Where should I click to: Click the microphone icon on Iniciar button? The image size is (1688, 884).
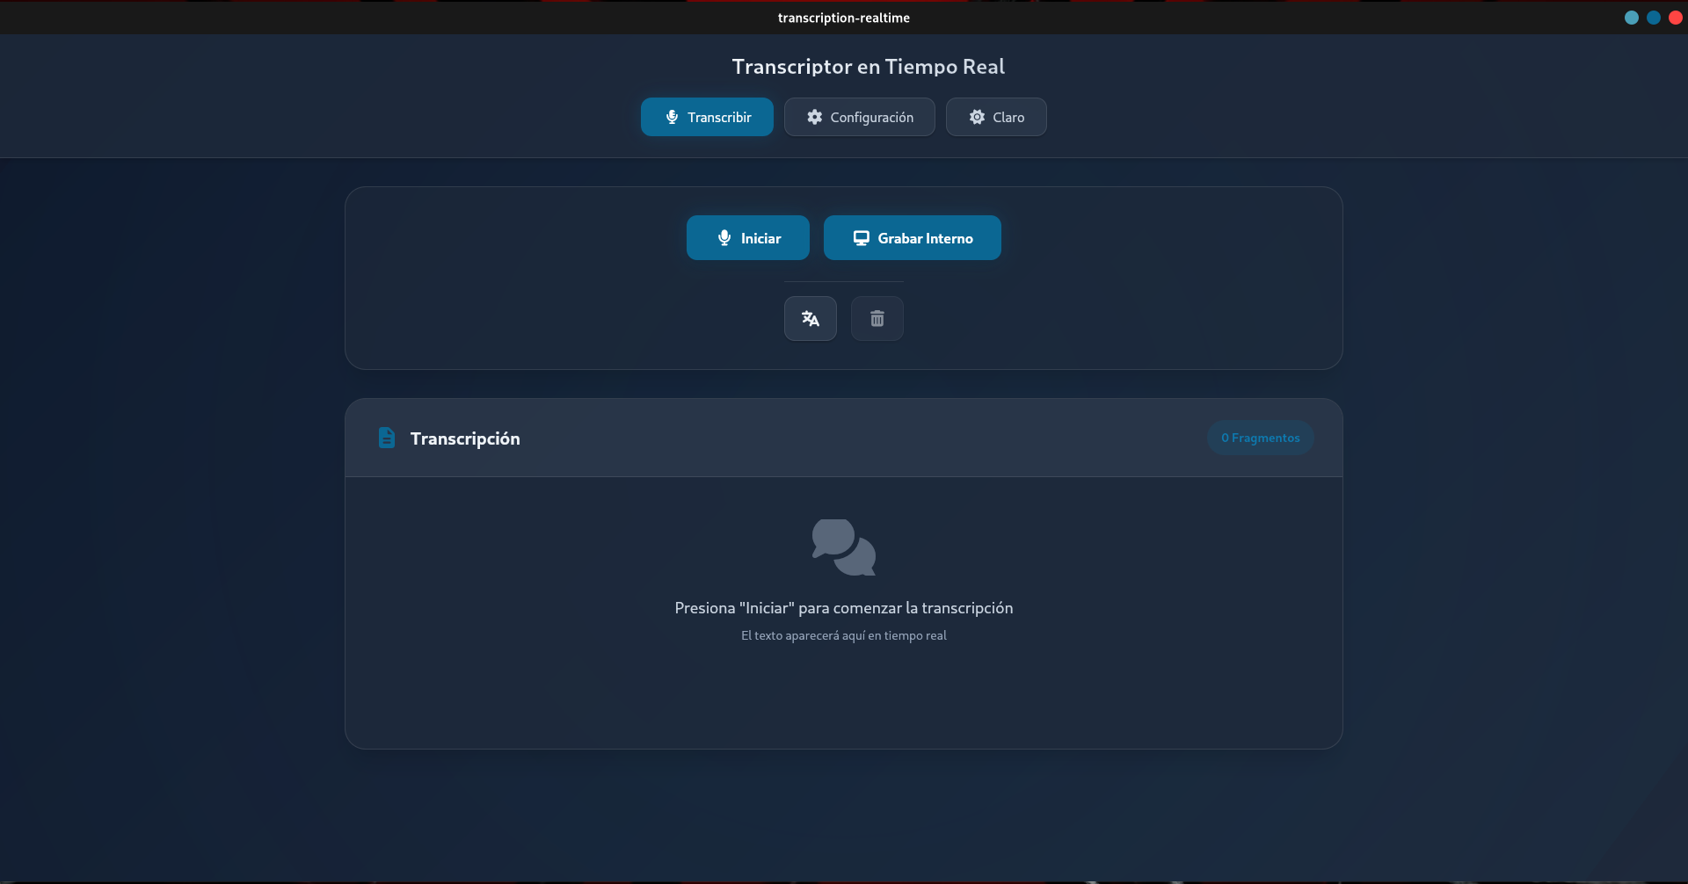[x=724, y=238]
